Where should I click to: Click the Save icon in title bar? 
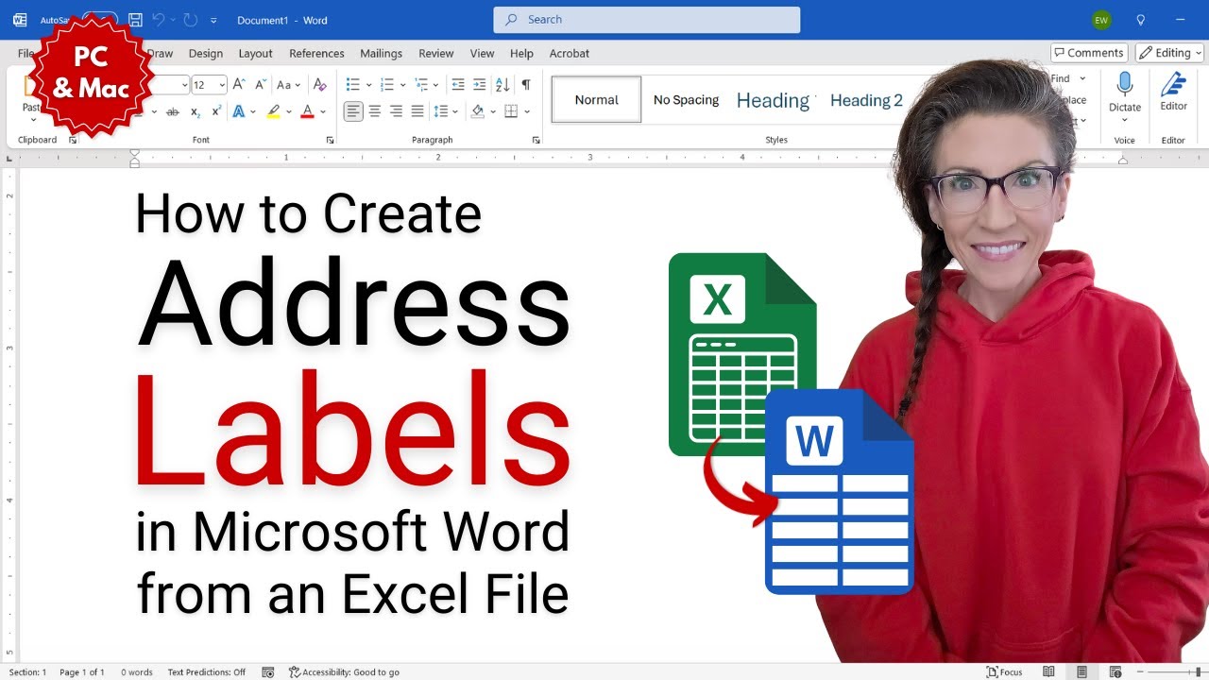tap(135, 20)
